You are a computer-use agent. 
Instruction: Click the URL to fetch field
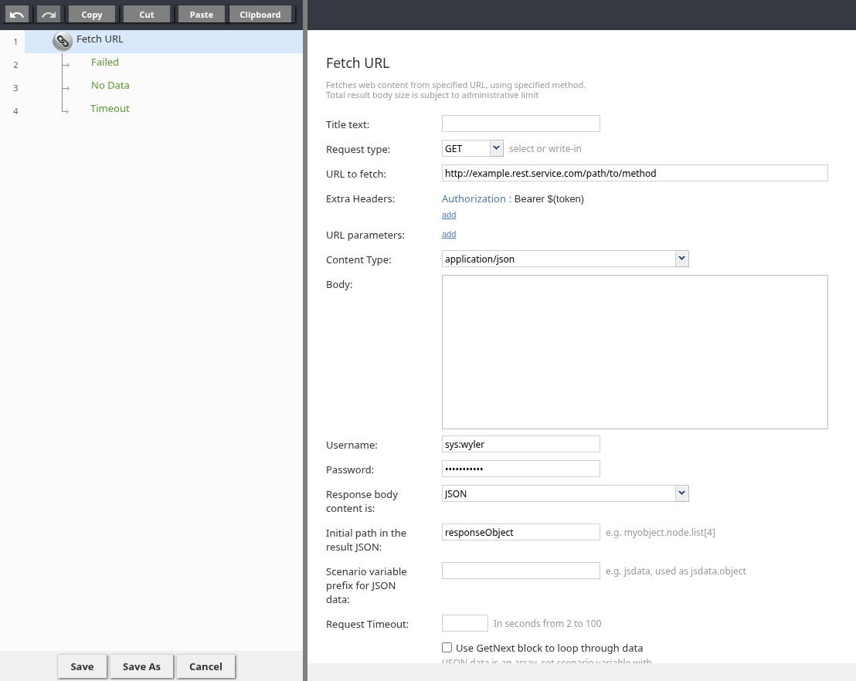(634, 173)
